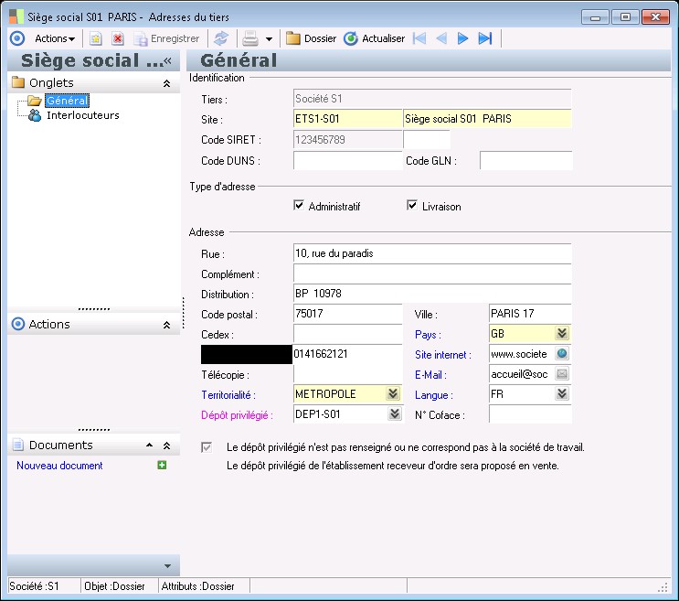Expand the Territorialité dropdown
The height and width of the screenshot is (601, 679).
pos(393,394)
